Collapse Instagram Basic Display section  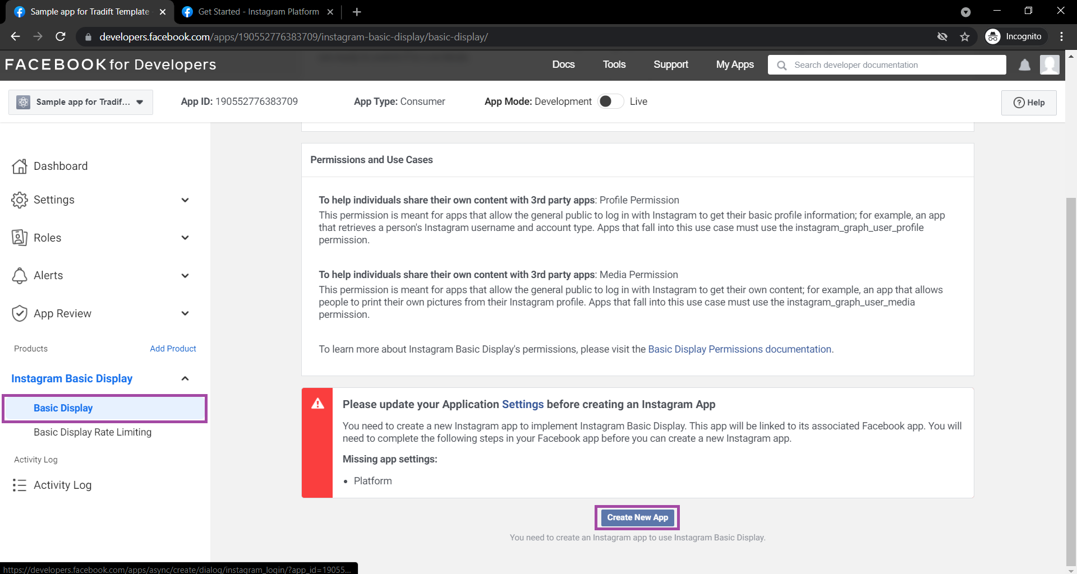click(x=185, y=379)
